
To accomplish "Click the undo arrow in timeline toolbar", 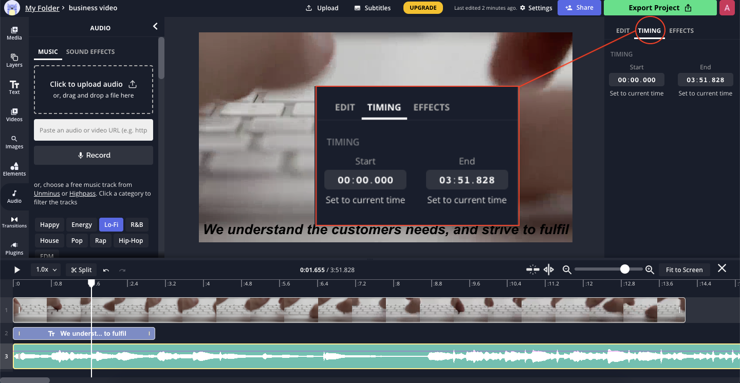I will [x=106, y=270].
